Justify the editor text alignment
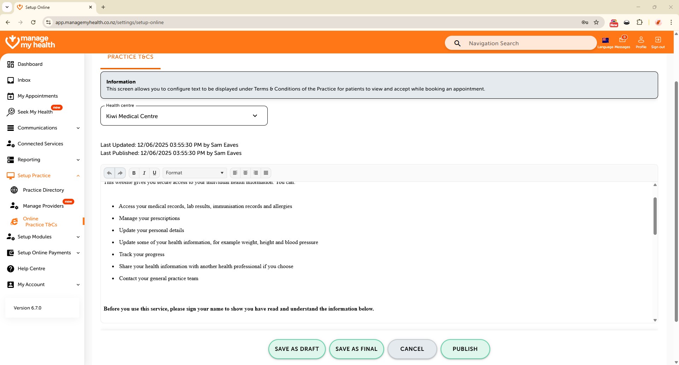This screenshot has width=679, height=365. point(266,173)
